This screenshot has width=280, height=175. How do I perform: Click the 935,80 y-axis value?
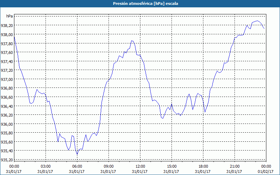point(7,133)
